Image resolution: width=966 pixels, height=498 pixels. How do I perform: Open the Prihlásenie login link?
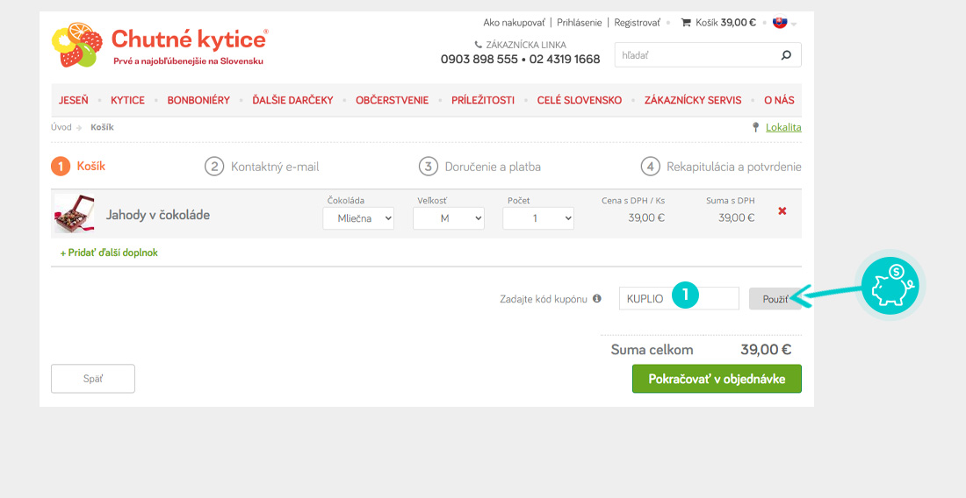coord(580,23)
